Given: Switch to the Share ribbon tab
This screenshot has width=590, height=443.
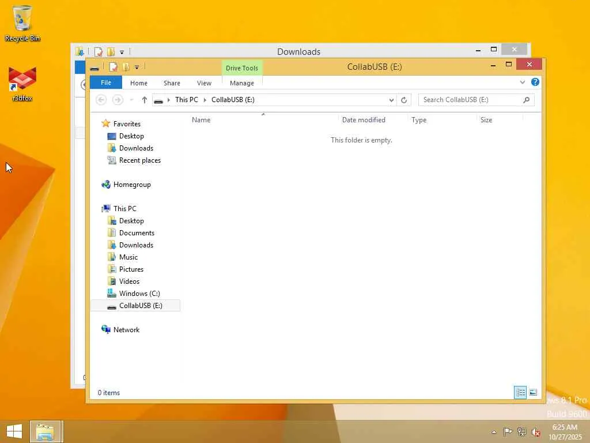Looking at the screenshot, I should point(172,83).
